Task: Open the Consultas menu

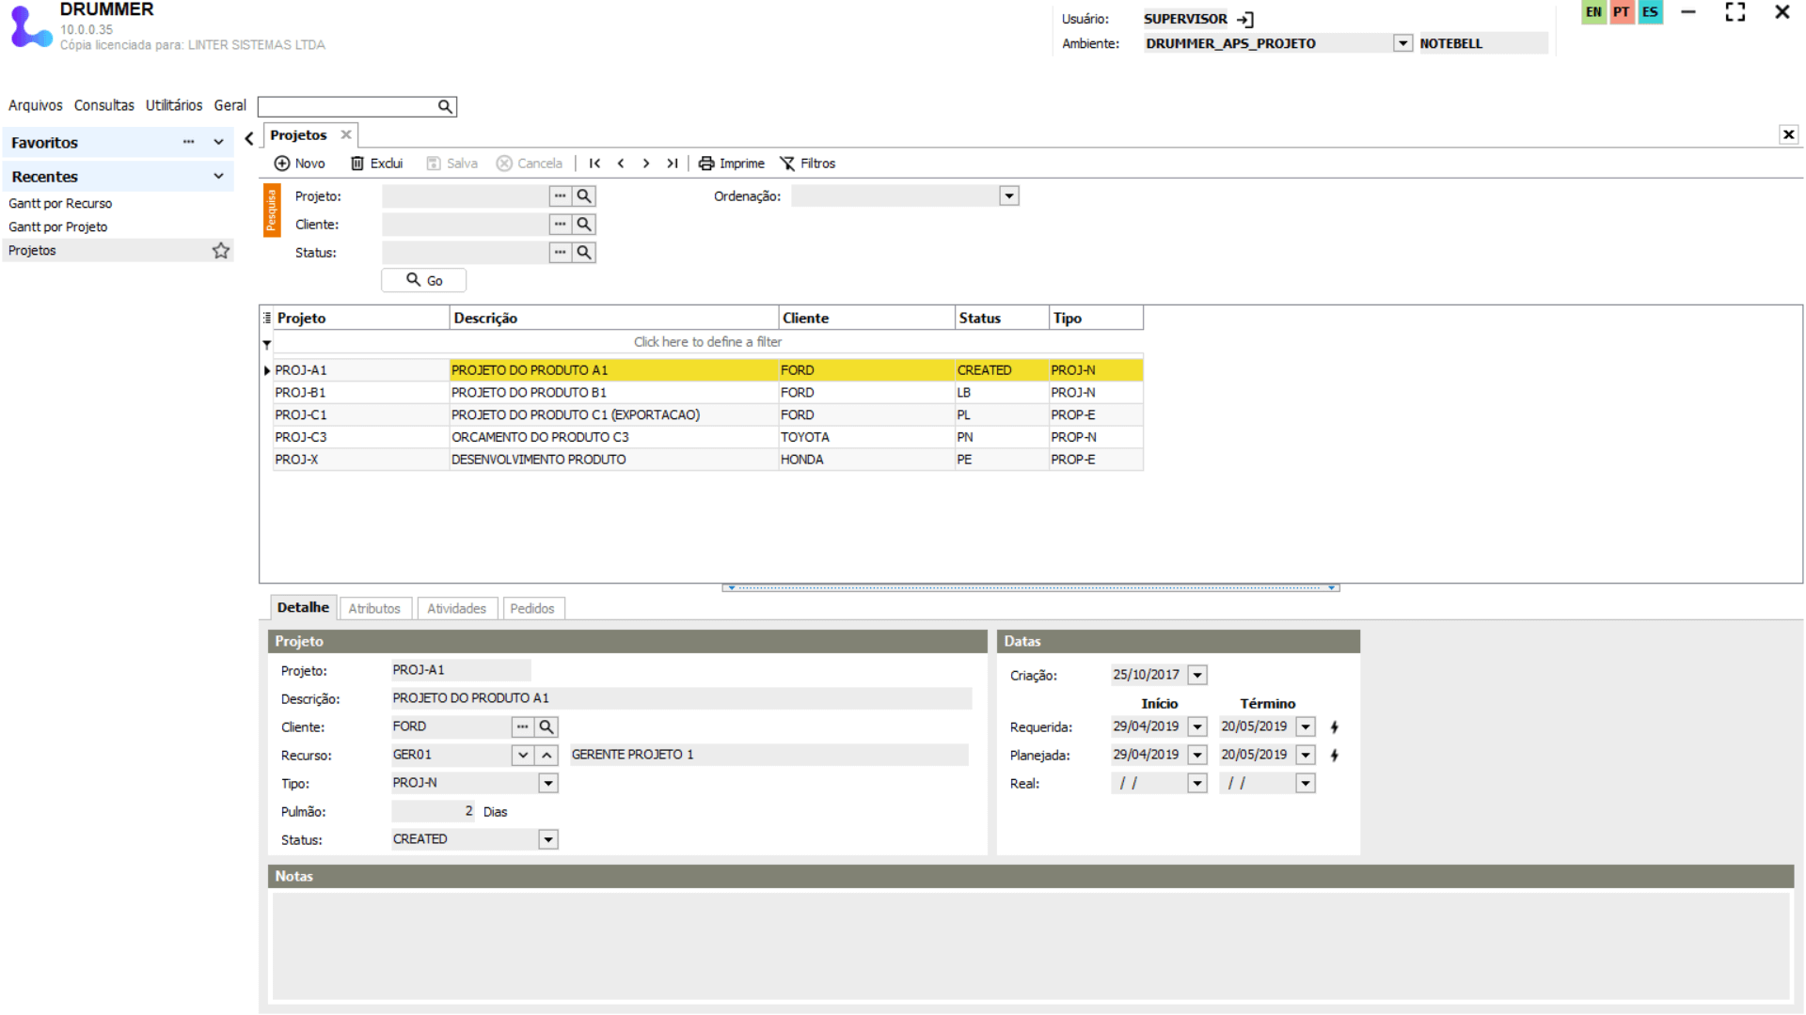Action: pos(103,105)
